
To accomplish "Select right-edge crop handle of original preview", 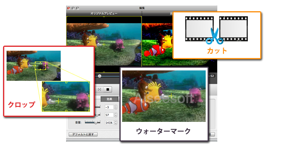I will tap(141, 44).
